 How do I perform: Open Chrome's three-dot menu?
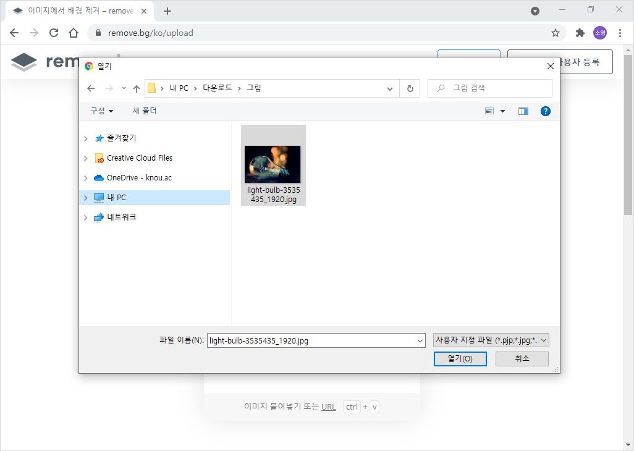pyautogui.click(x=620, y=33)
